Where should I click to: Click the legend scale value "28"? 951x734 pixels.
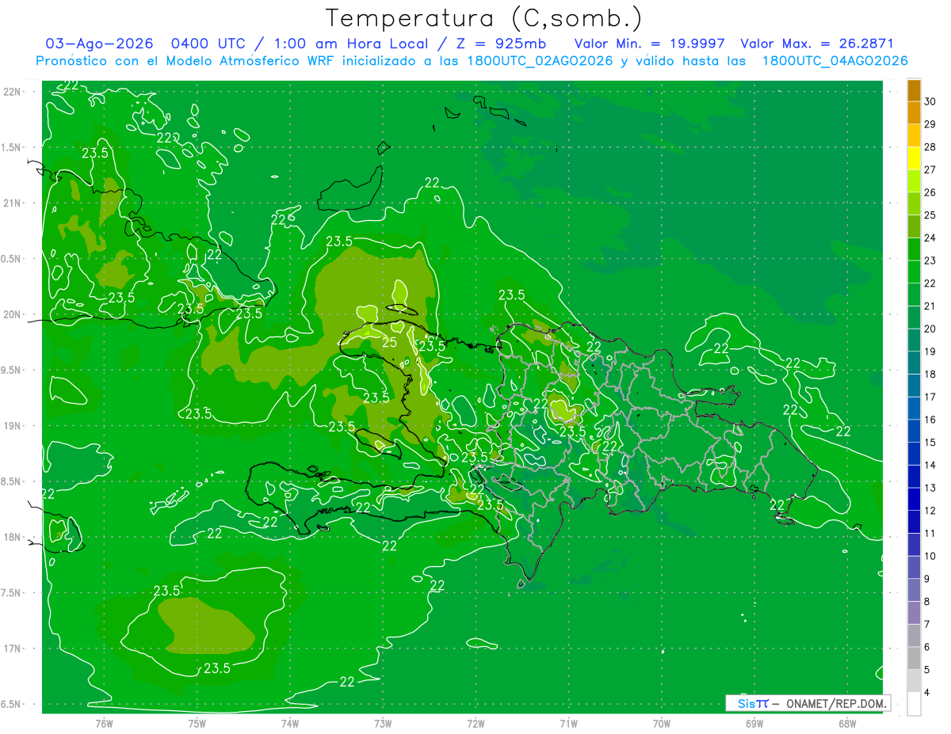(930, 147)
